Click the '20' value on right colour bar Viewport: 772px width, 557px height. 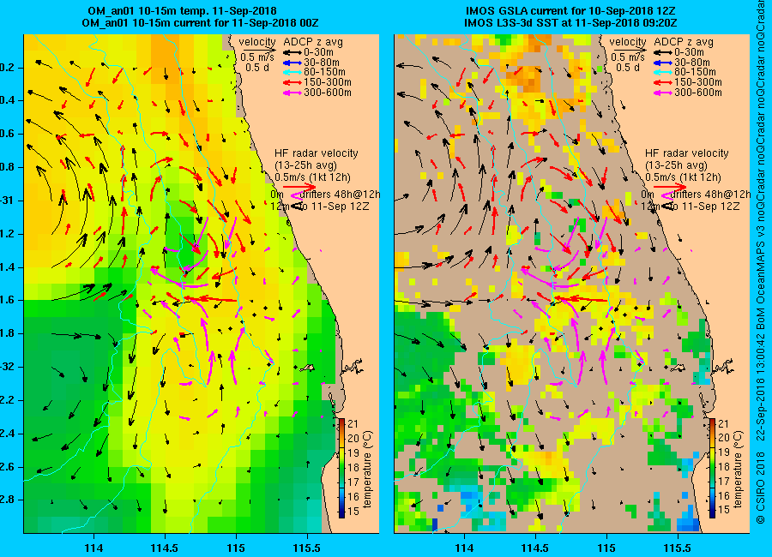click(724, 438)
